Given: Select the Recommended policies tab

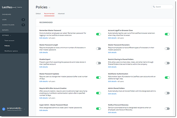Looking at the screenshot, I should pos(49,14).
